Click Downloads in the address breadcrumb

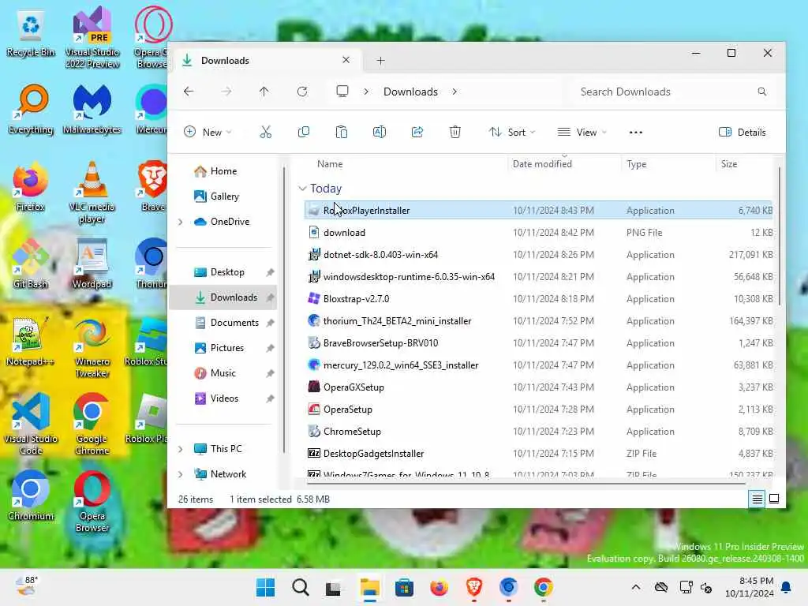click(x=410, y=92)
